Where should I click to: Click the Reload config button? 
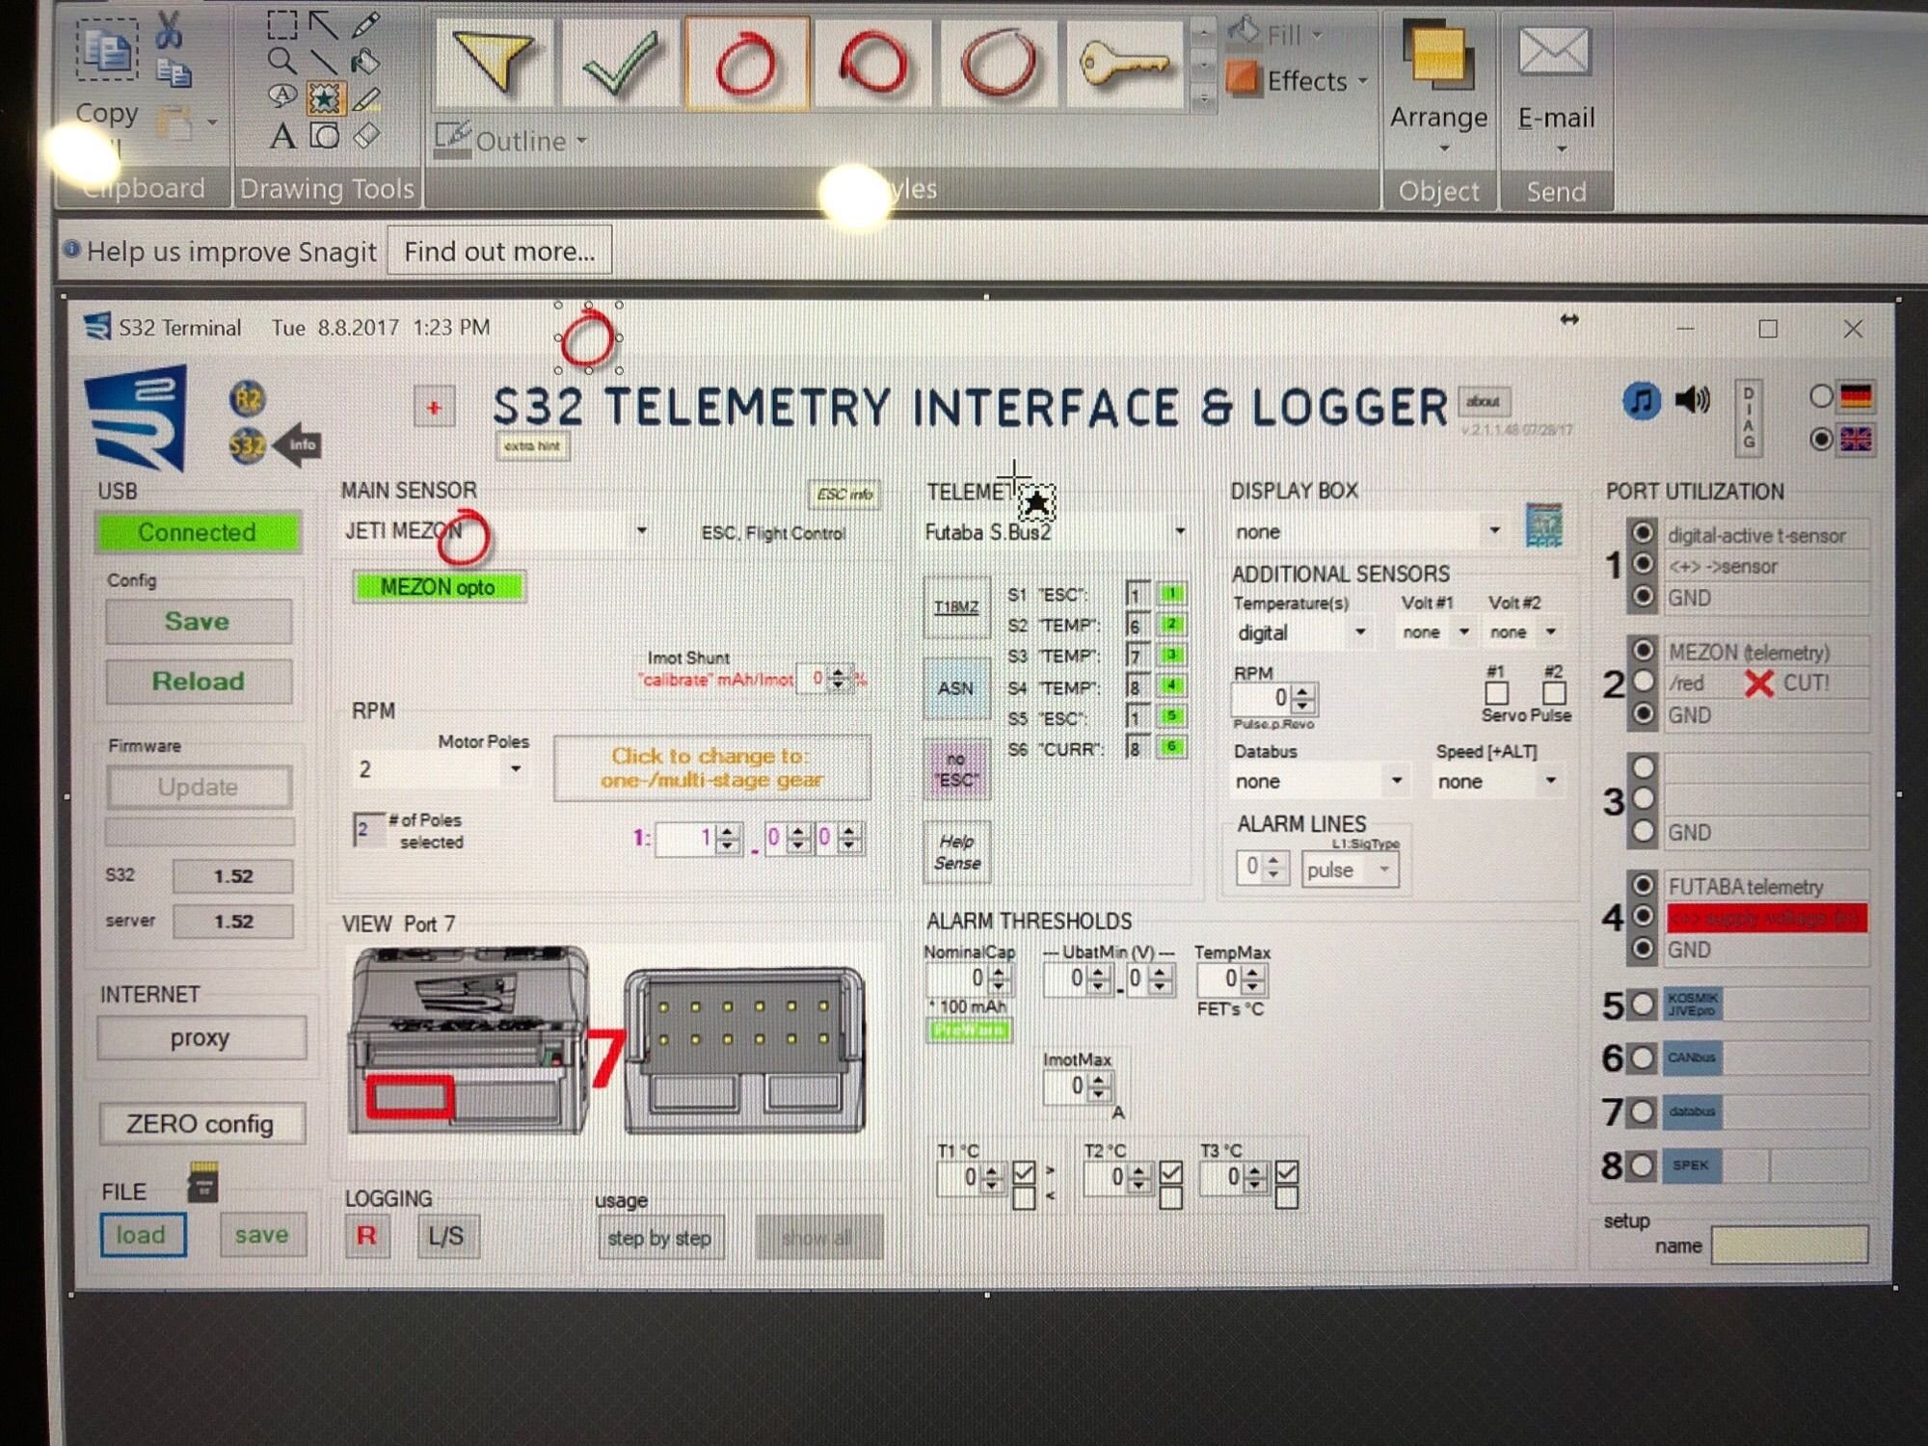click(198, 682)
